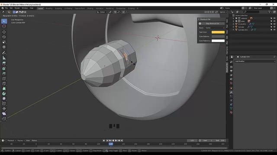Select the 3D Cursor tool

click(4, 26)
